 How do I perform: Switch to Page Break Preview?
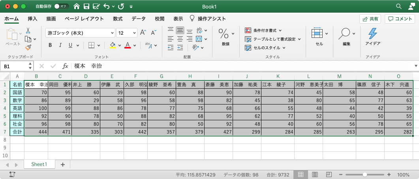[329, 174]
